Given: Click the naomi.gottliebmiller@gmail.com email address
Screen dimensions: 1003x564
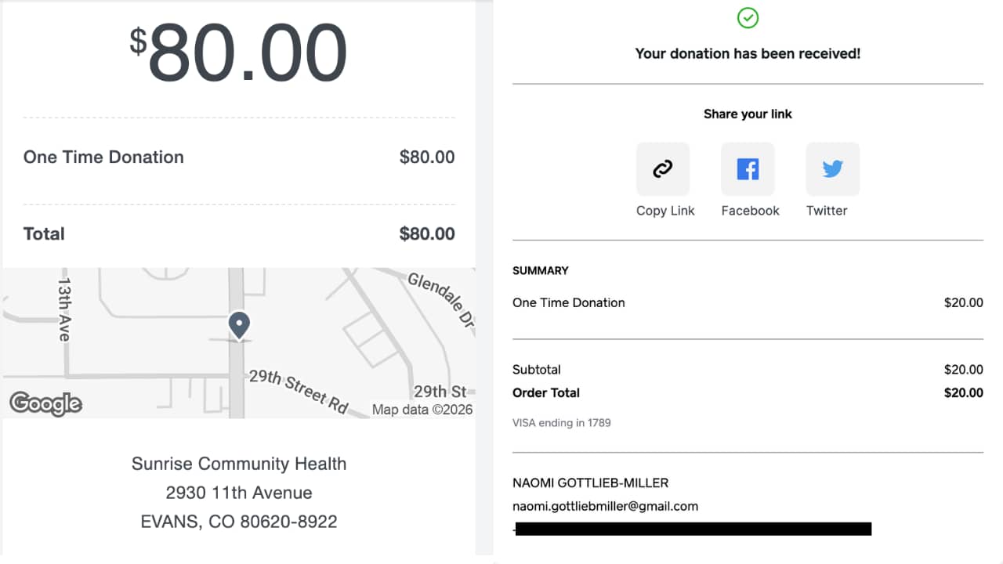Looking at the screenshot, I should tap(605, 506).
